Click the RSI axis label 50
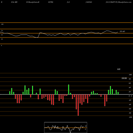The image size is (133, 133). click(x=2, y=35)
